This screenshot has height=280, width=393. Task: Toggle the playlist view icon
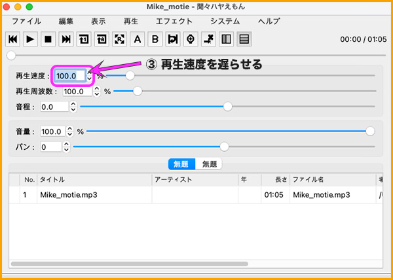pos(244,39)
